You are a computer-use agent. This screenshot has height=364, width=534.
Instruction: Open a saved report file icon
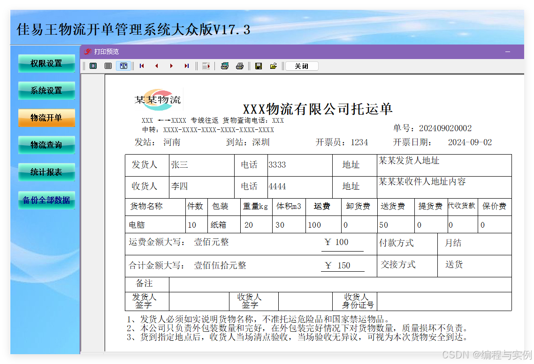tap(274, 66)
